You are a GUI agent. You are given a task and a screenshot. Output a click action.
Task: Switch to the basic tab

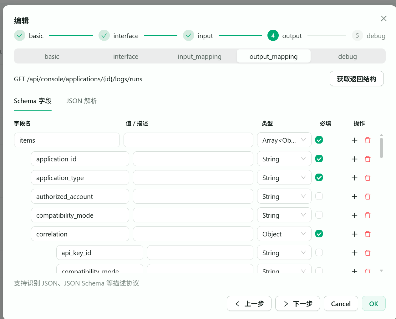pos(52,56)
